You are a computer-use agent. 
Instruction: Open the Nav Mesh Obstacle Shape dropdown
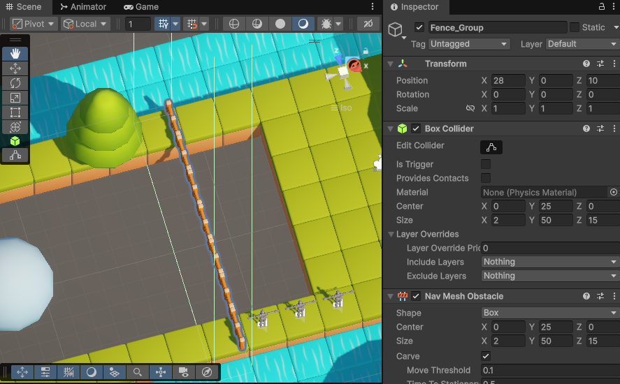click(x=550, y=313)
